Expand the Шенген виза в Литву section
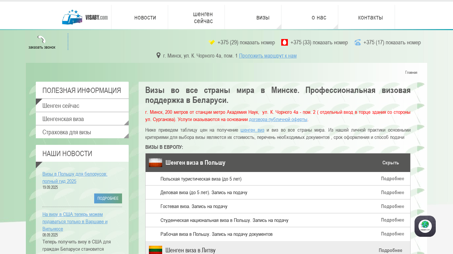This screenshot has height=254, width=453. point(390,250)
